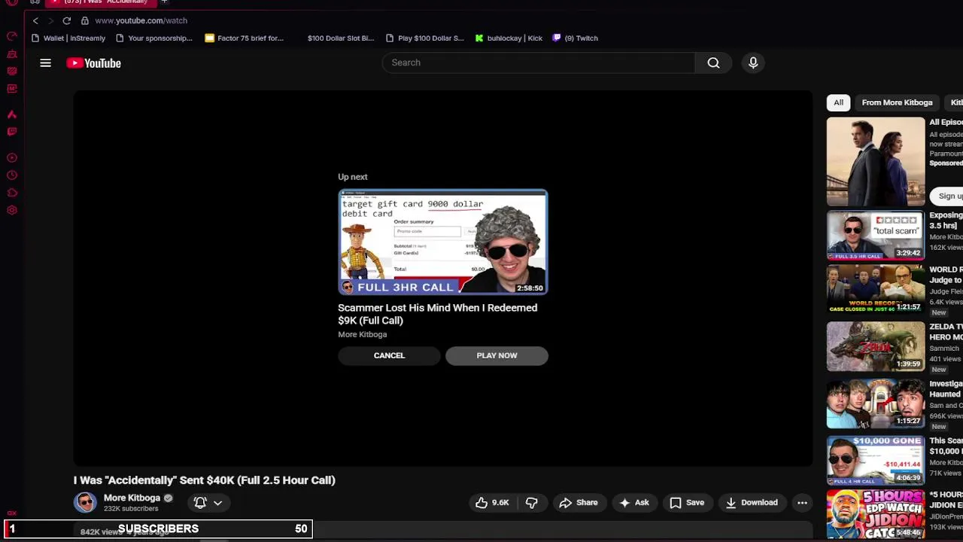Like the video with thumbs up

click(x=492, y=502)
